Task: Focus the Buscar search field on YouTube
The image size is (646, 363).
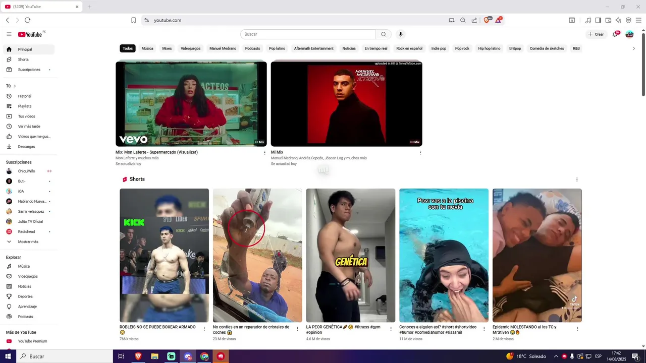Action: [x=308, y=34]
